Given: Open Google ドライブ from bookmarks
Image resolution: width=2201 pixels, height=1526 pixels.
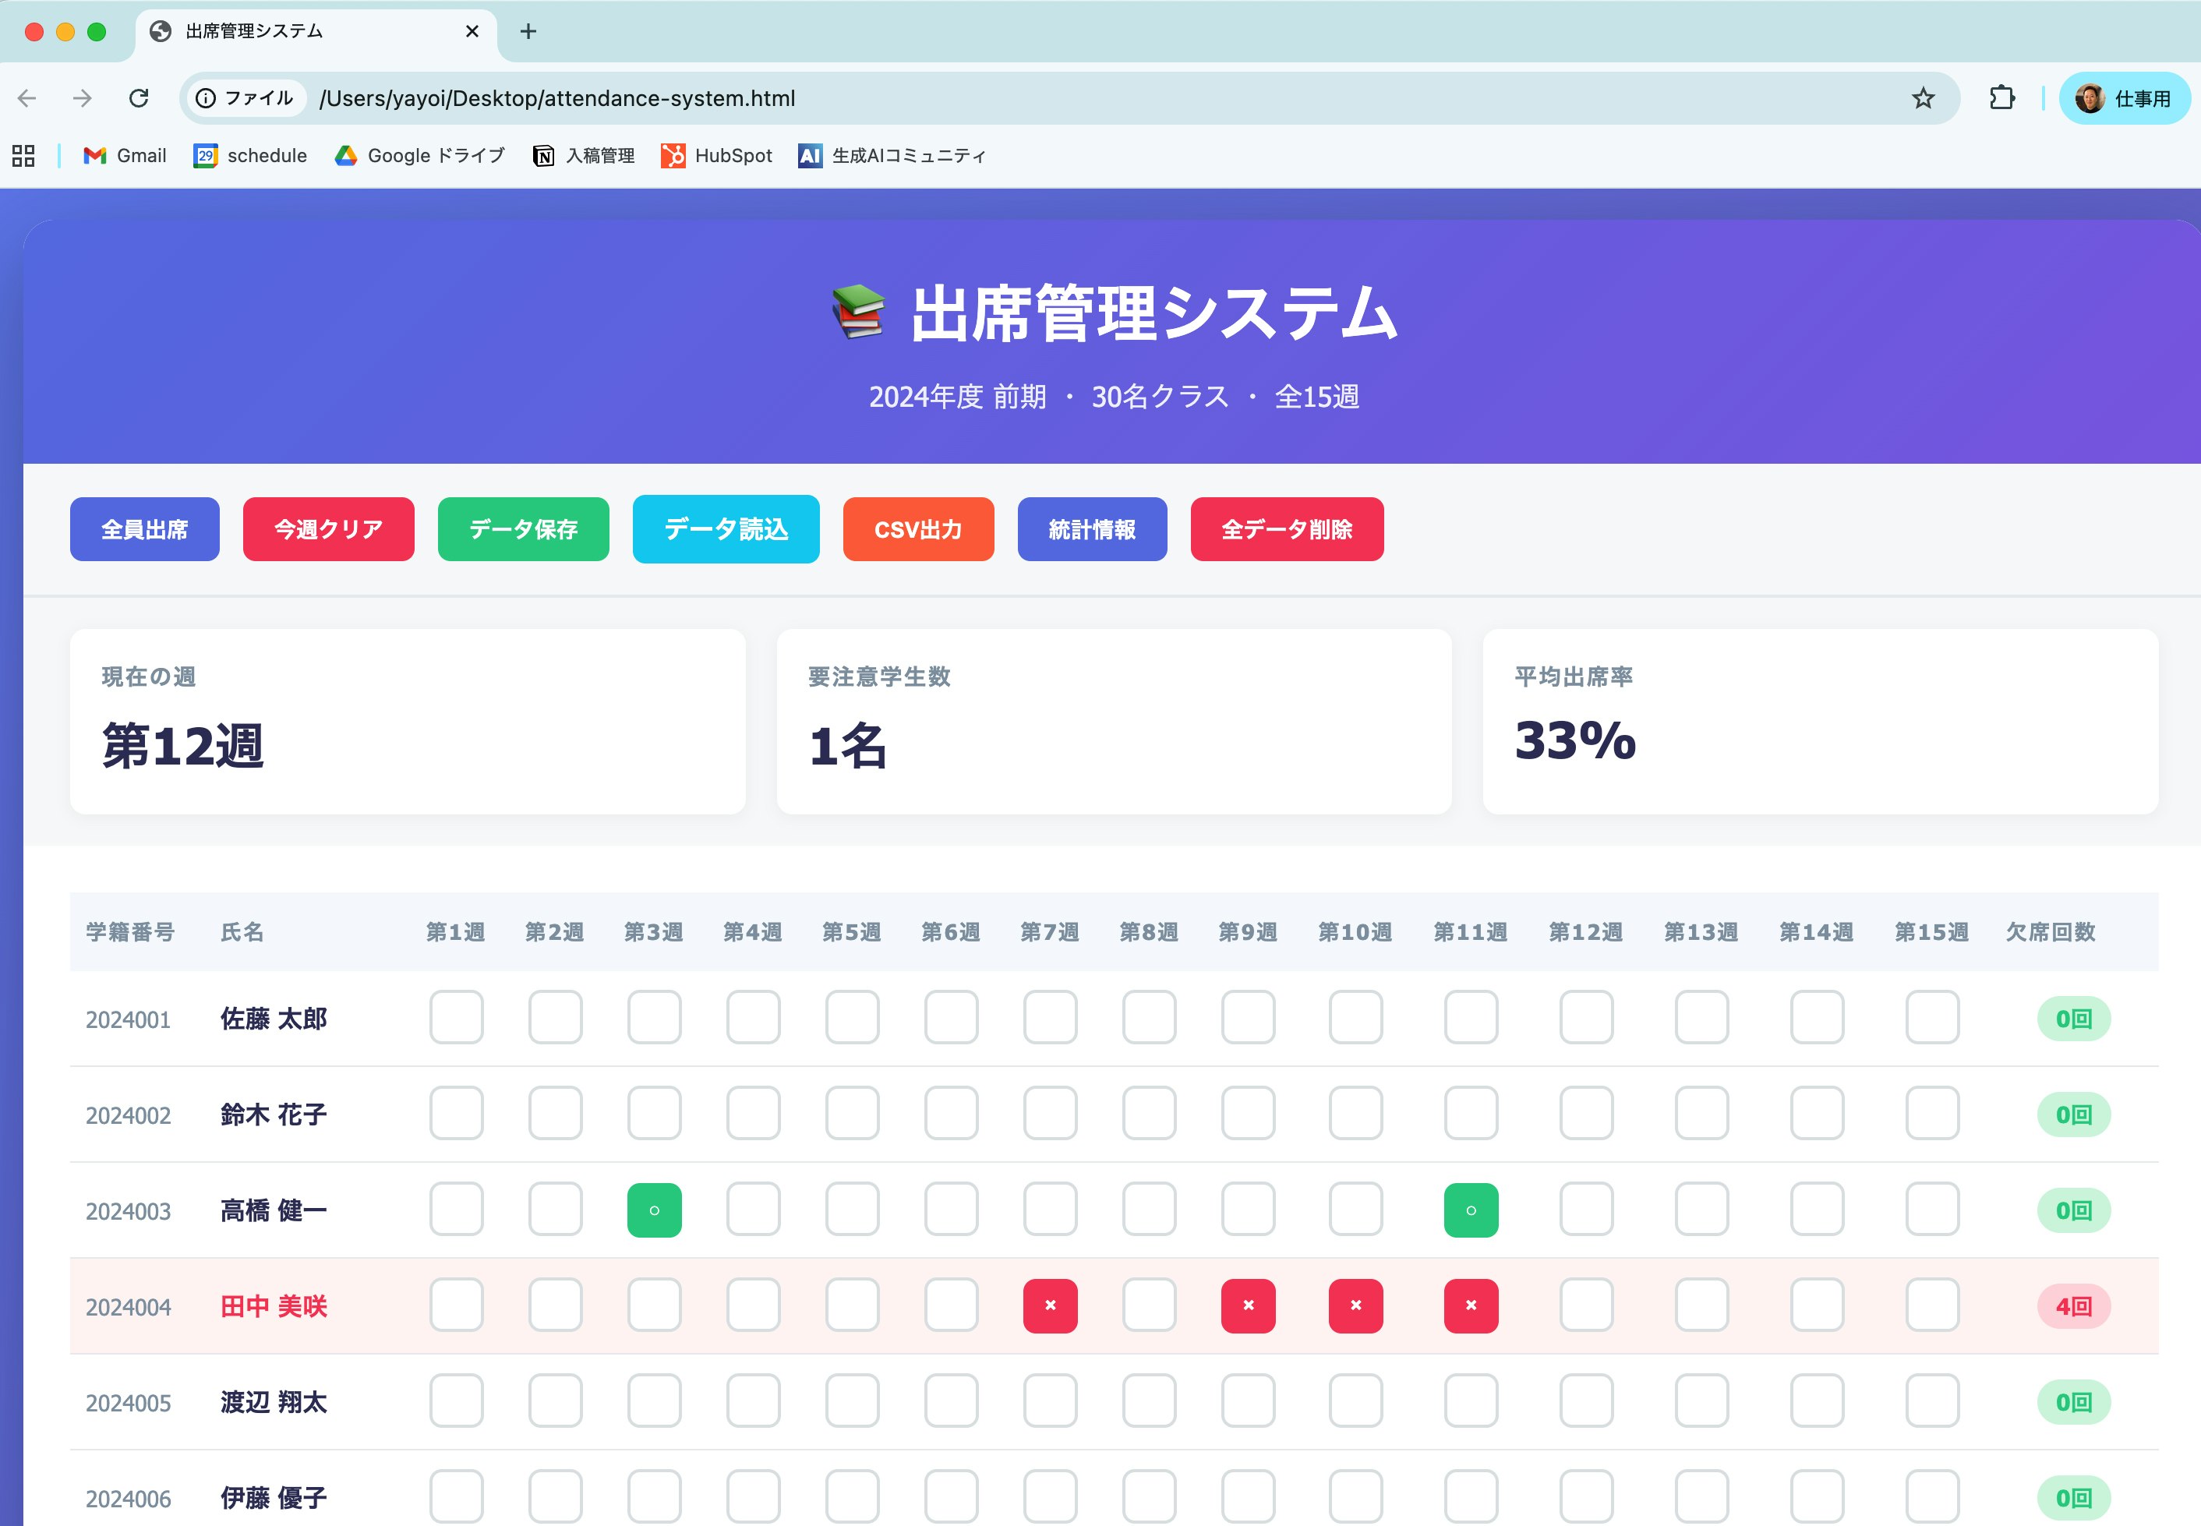Looking at the screenshot, I should (x=419, y=155).
